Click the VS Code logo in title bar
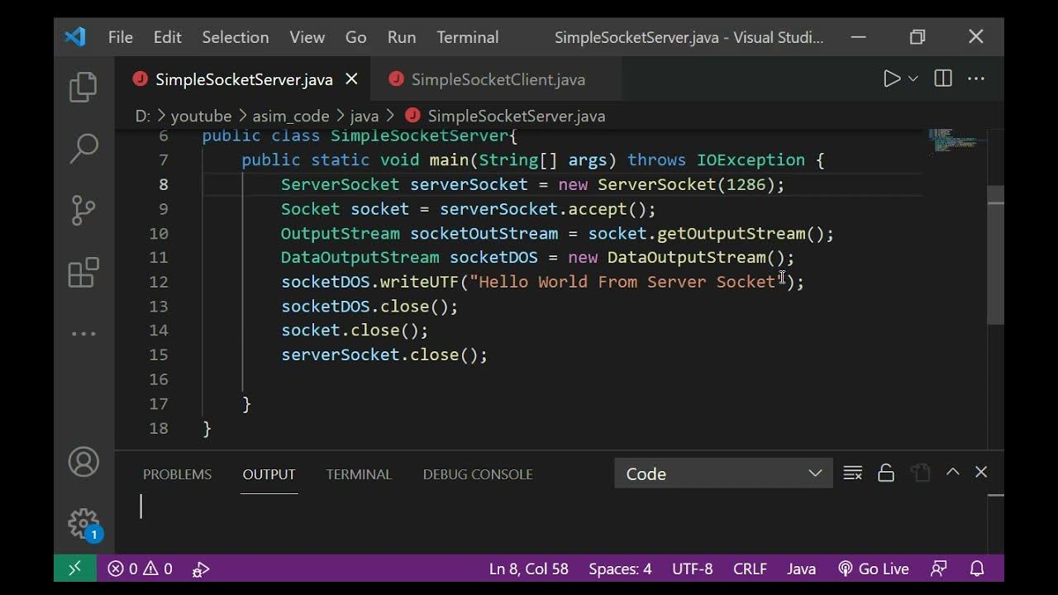 point(75,37)
